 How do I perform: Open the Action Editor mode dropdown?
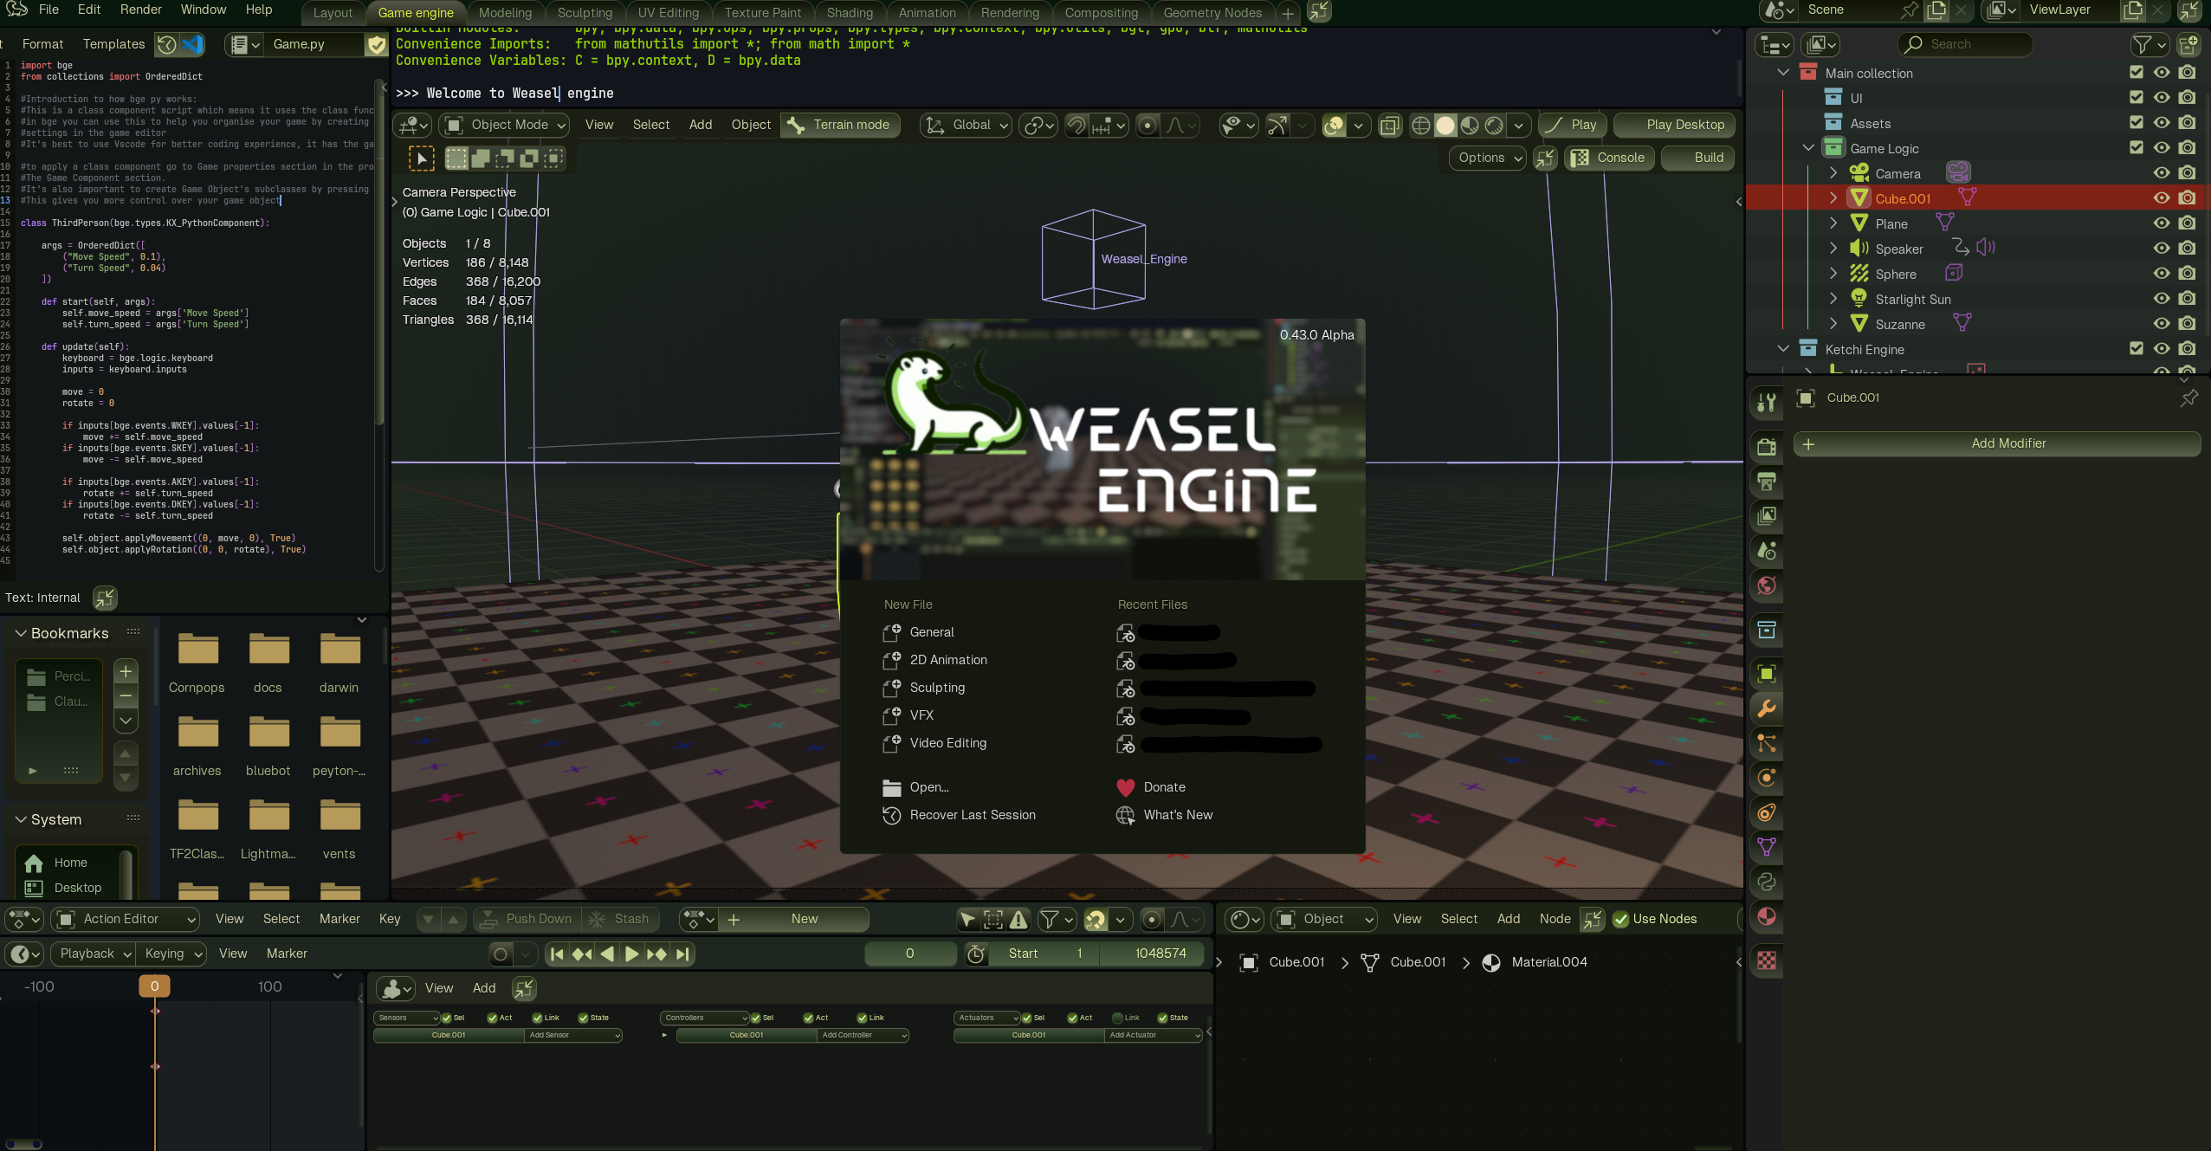pyautogui.click(x=126, y=919)
